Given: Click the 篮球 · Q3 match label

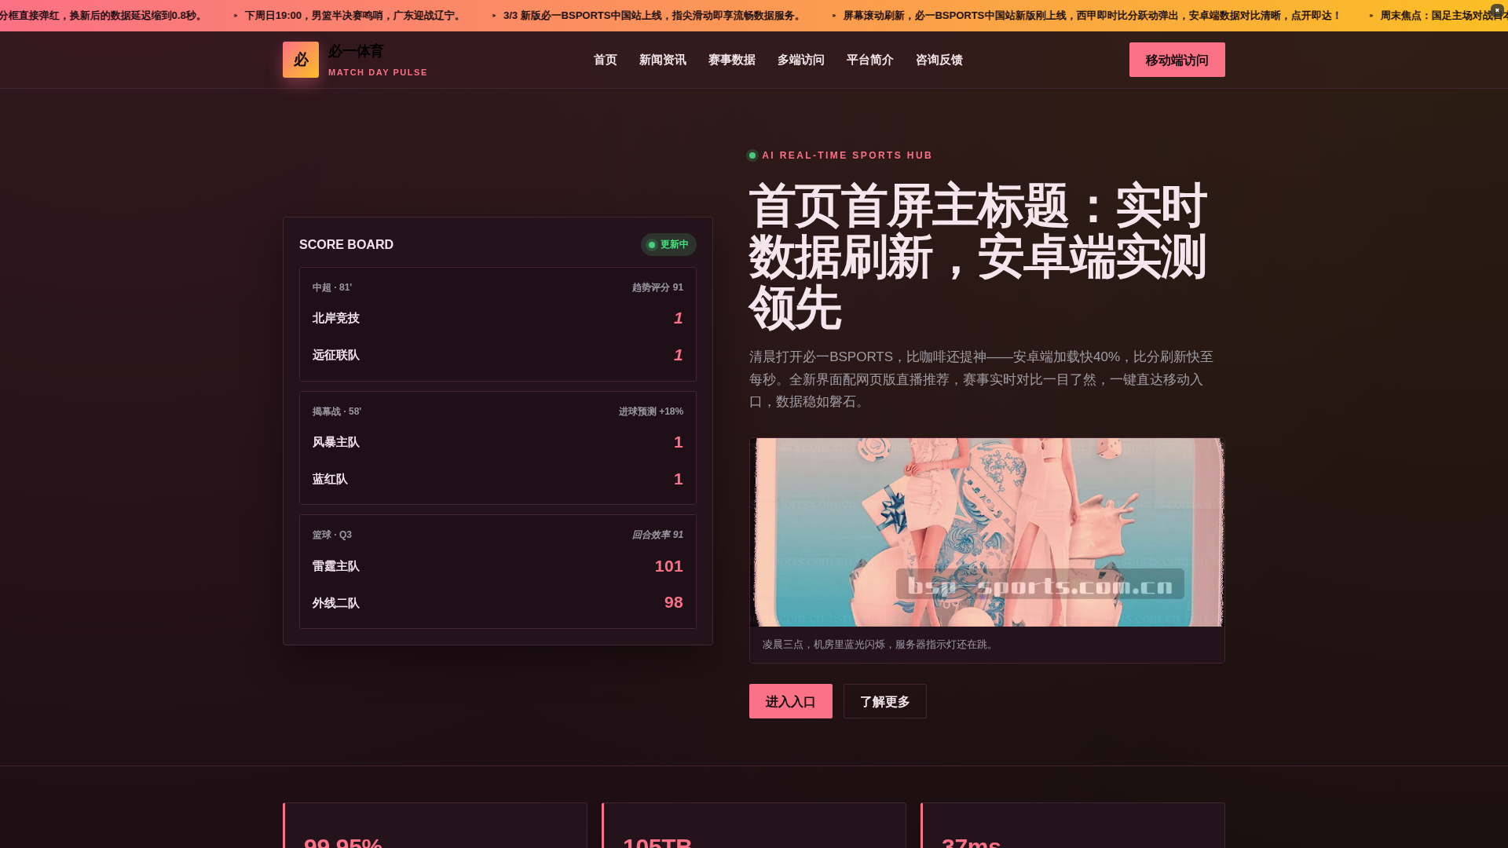Looking at the screenshot, I should coord(332,535).
